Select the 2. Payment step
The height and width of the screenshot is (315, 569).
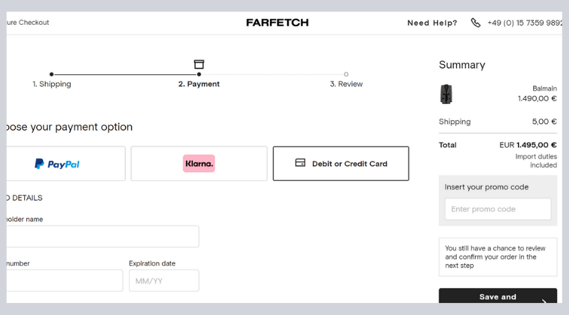click(199, 84)
